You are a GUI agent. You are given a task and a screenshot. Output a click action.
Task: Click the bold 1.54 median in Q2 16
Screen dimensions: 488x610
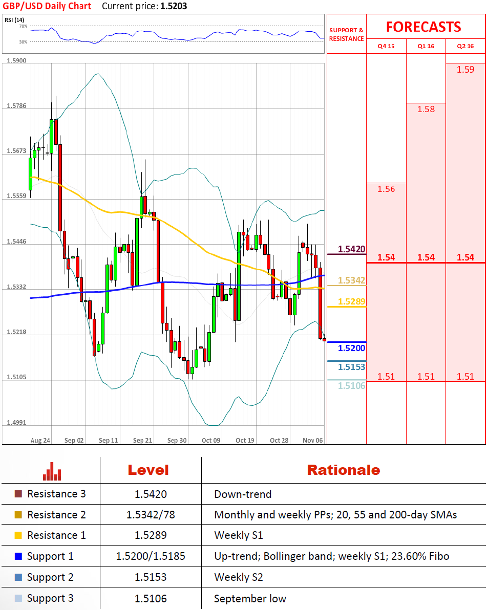[x=465, y=257]
